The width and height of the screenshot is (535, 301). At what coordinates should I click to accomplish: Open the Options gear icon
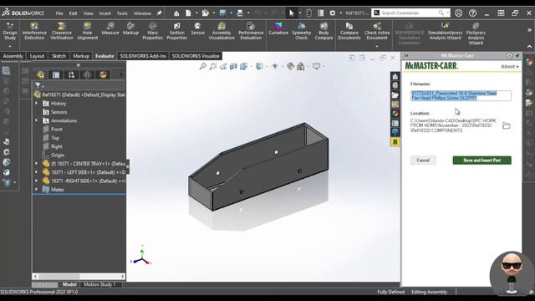pyautogui.click(x=333, y=13)
